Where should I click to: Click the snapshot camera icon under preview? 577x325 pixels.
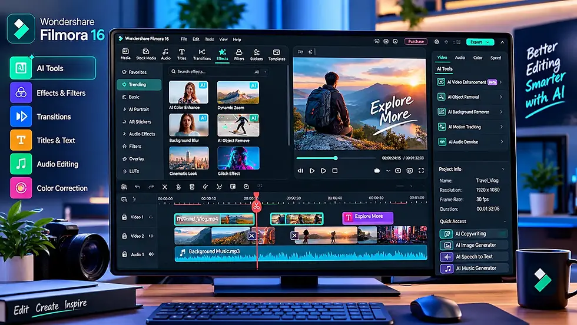(398, 171)
